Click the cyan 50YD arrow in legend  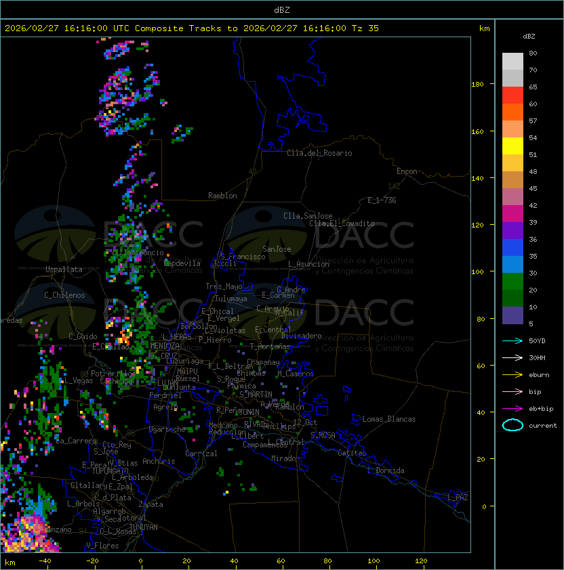point(512,341)
